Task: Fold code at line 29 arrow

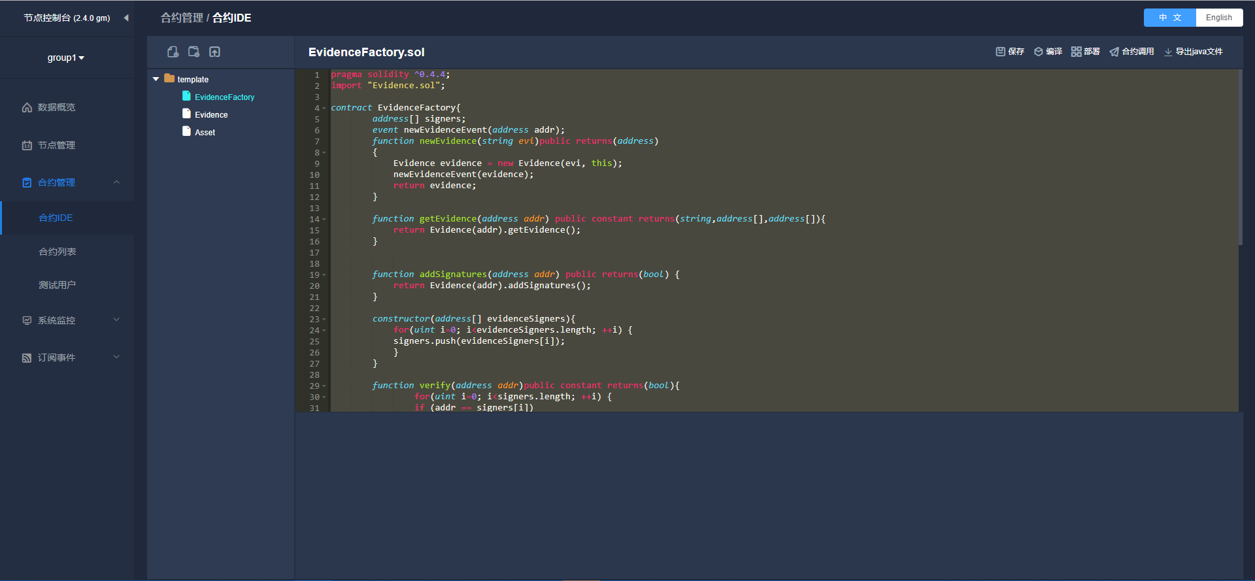Action: pyautogui.click(x=324, y=386)
